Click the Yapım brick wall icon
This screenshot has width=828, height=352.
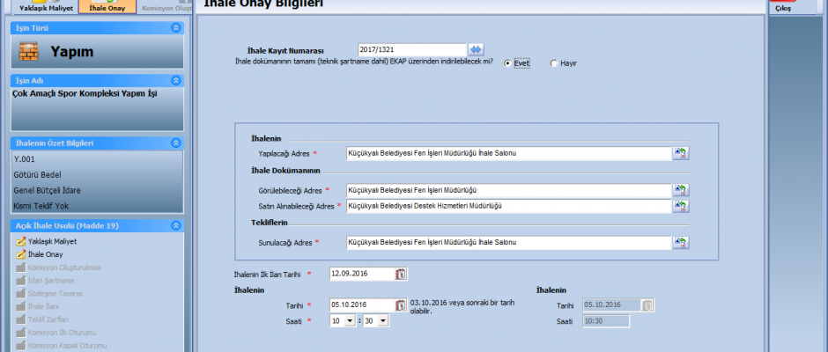click(28, 52)
